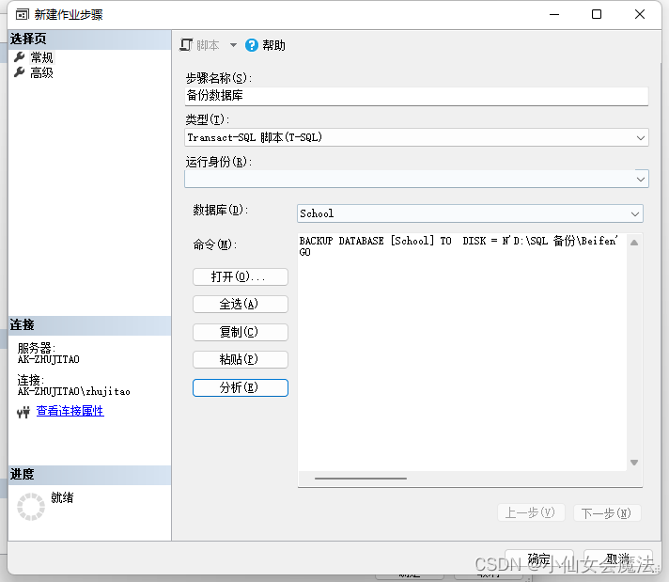
Task: Click the BACKUP DATABASE command line text
Action: (459, 241)
